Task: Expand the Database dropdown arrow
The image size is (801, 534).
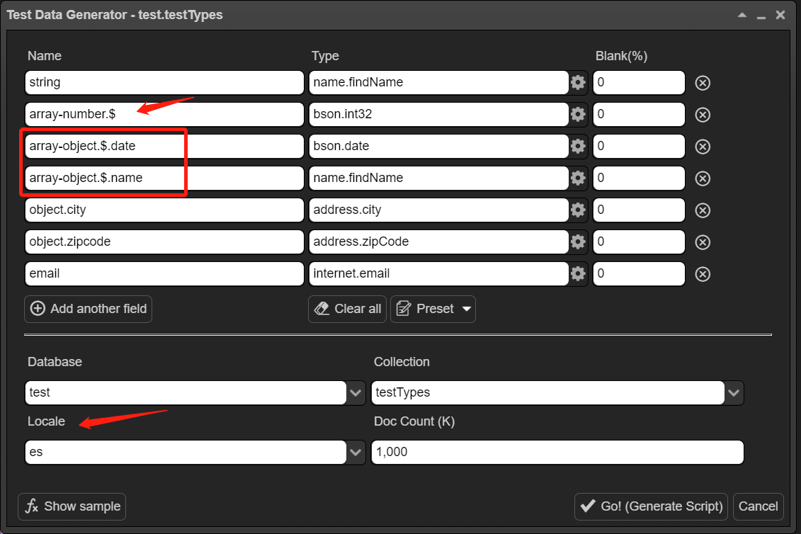Action: (356, 393)
